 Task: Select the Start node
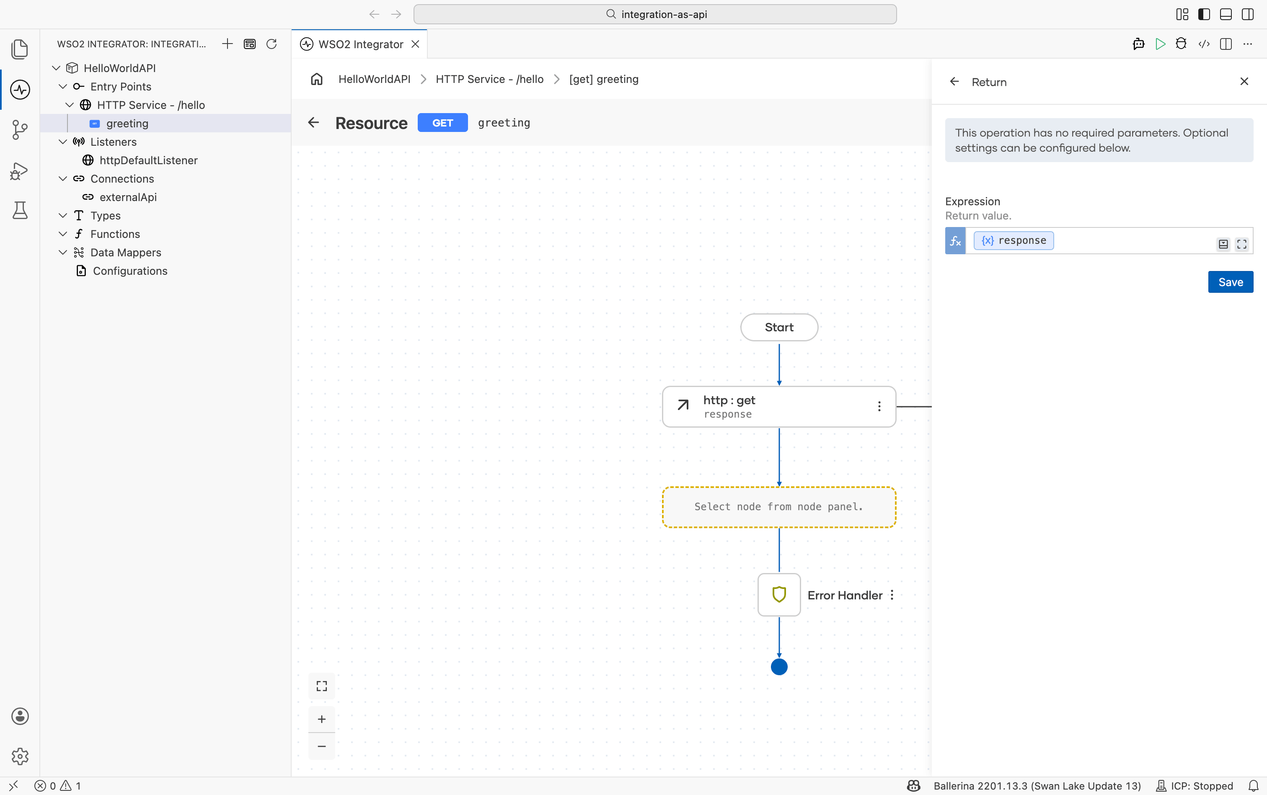pyautogui.click(x=779, y=327)
